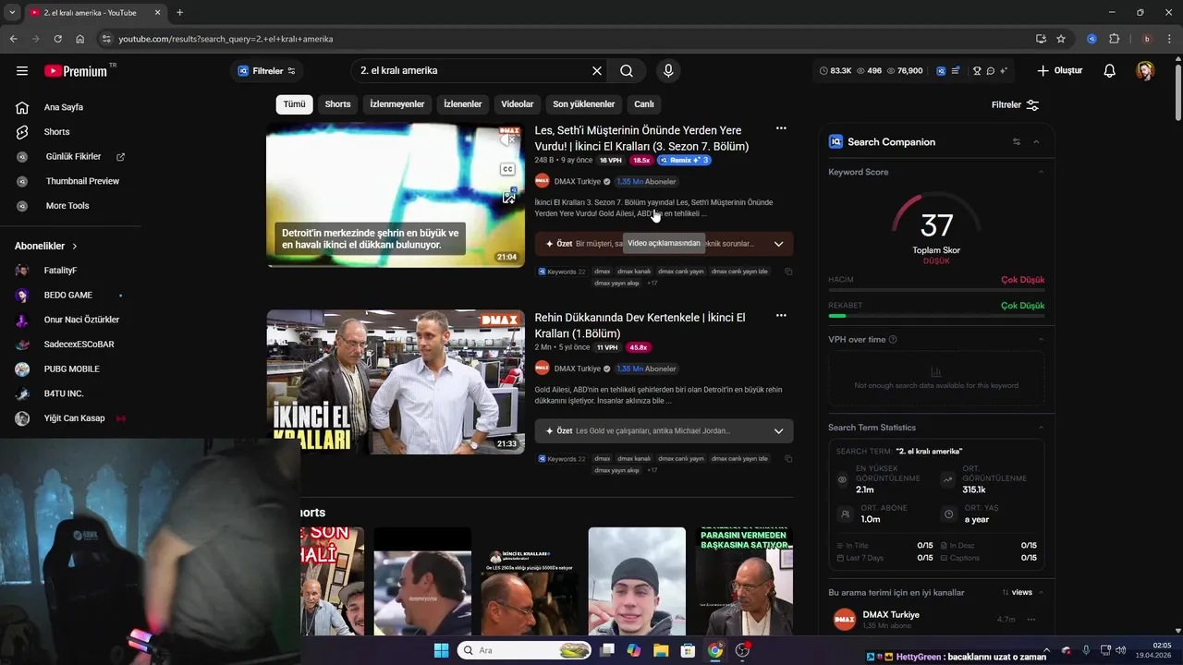The width and height of the screenshot is (1183, 665).
Task: Start voice search with microphone
Action: [x=667, y=71]
